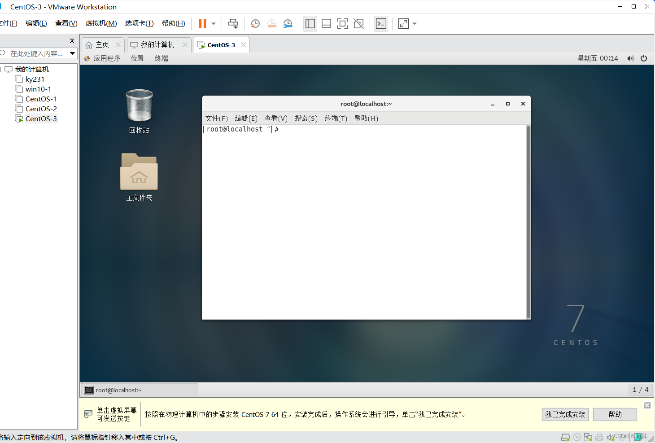Click the 1 / 4 workspace switcher
The height and width of the screenshot is (443, 655).
(640, 390)
